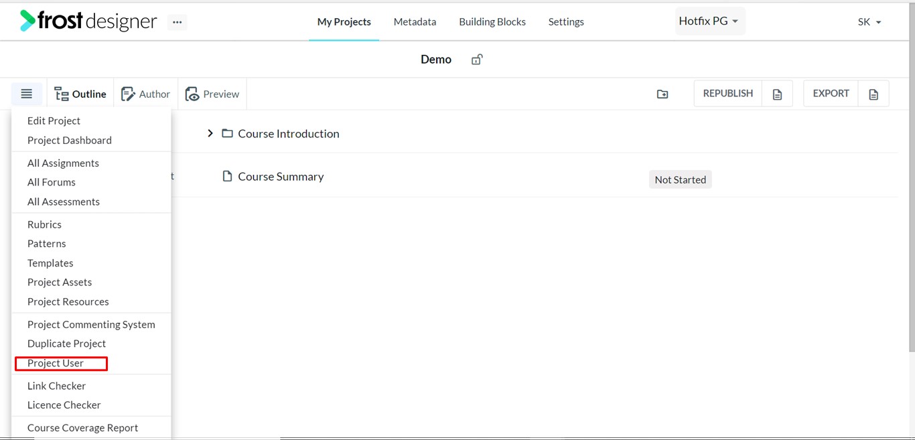Open Project Commenting System entry
This screenshot has height=440, width=915.
tap(91, 324)
